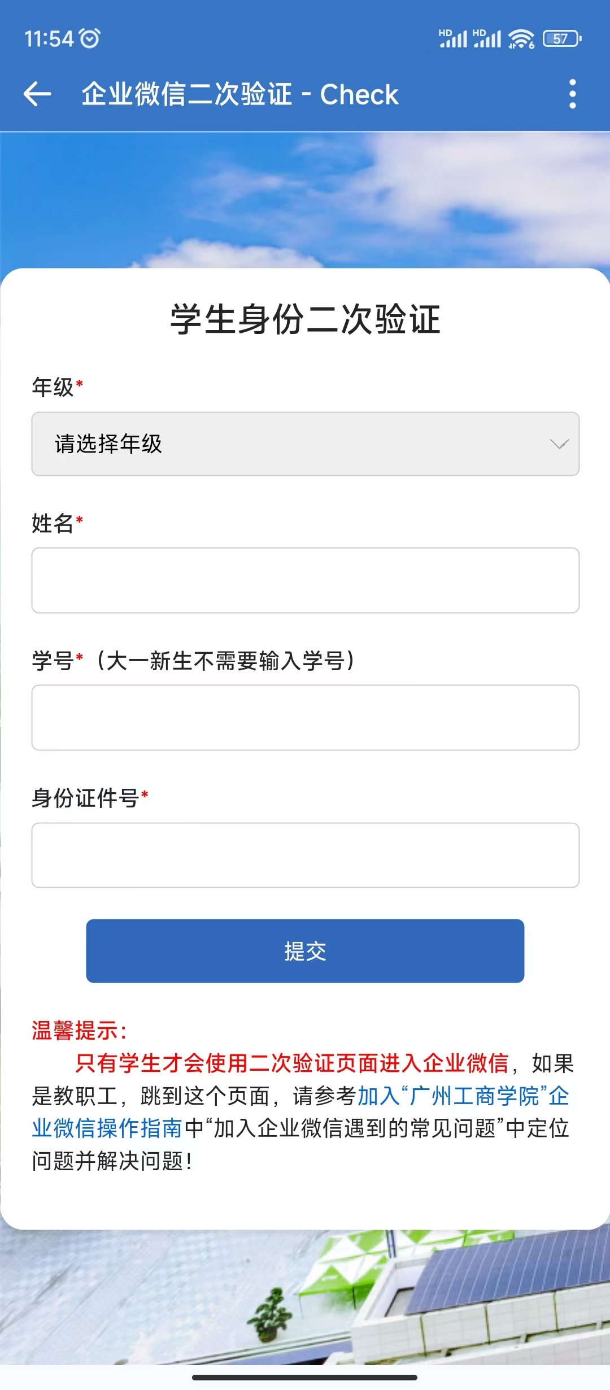
Task: Tap the page title 企业微信二次验证 - Check
Action: [240, 94]
